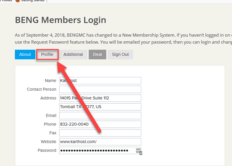Edit the Address line showing Suite 112
The height and width of the screenshot is (166, 232).
[x=100, y=98]
